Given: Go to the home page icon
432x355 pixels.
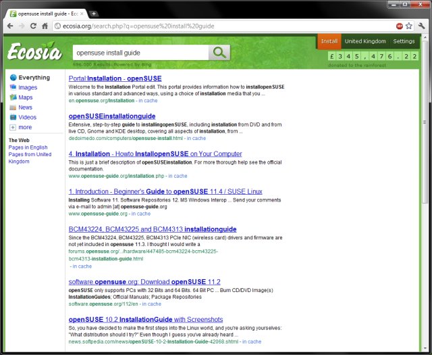Looking at the screenshot, I should pos(45,26).
